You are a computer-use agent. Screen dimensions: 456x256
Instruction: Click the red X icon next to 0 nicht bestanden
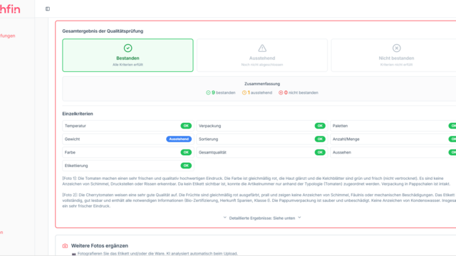(281, 92)
